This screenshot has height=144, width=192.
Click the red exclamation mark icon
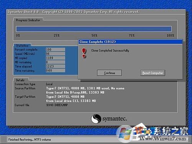[84, 53]
